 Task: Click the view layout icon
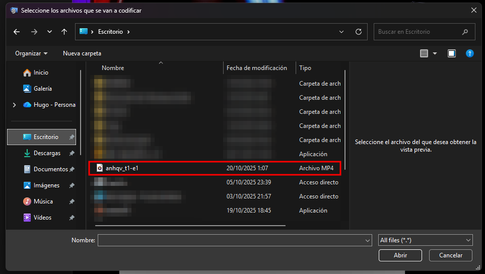pos(424,53)
